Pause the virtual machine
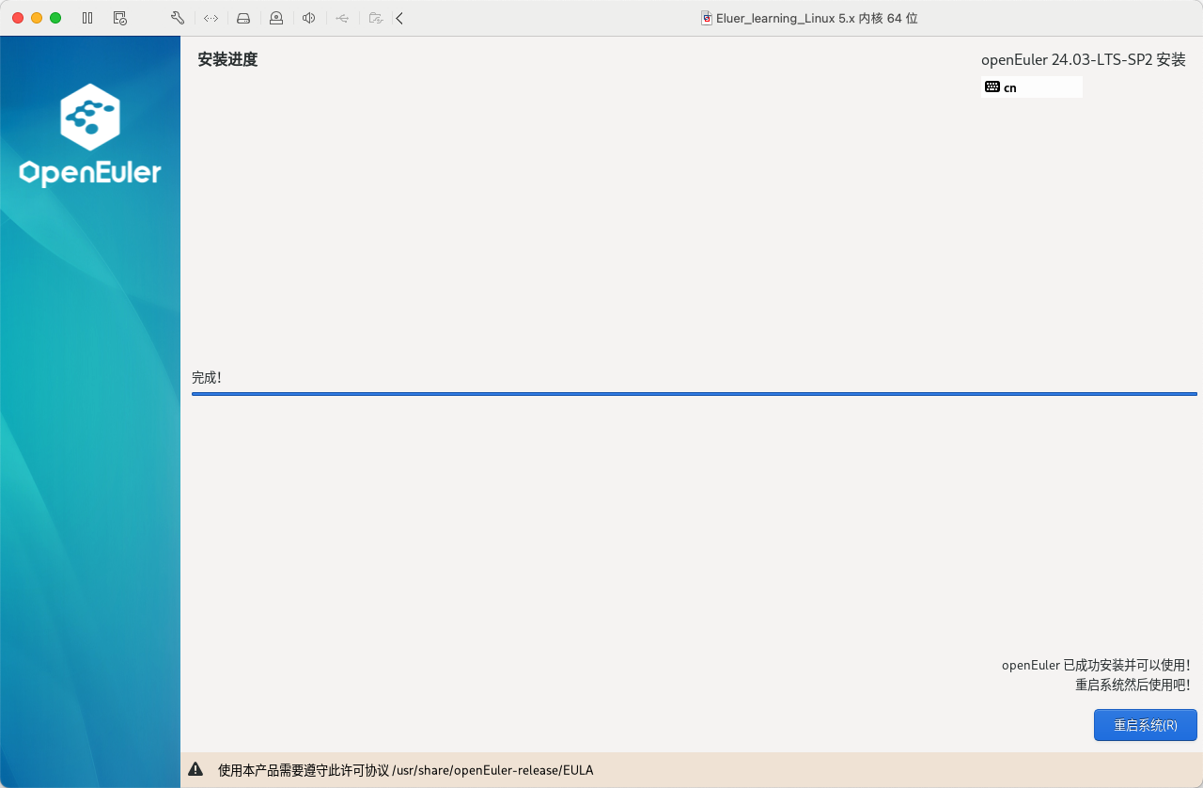This screenshot has width=1203, height=788. (87, 18)
